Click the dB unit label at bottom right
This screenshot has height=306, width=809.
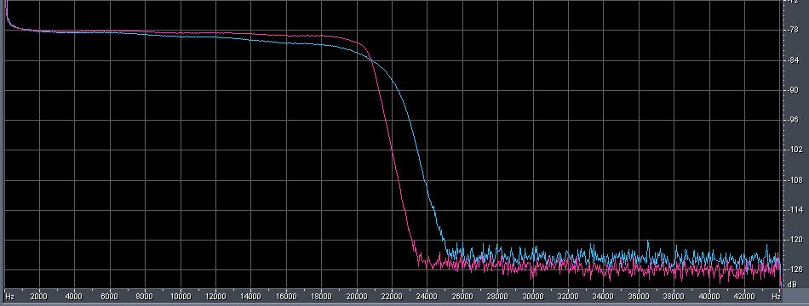coord(793,284)
